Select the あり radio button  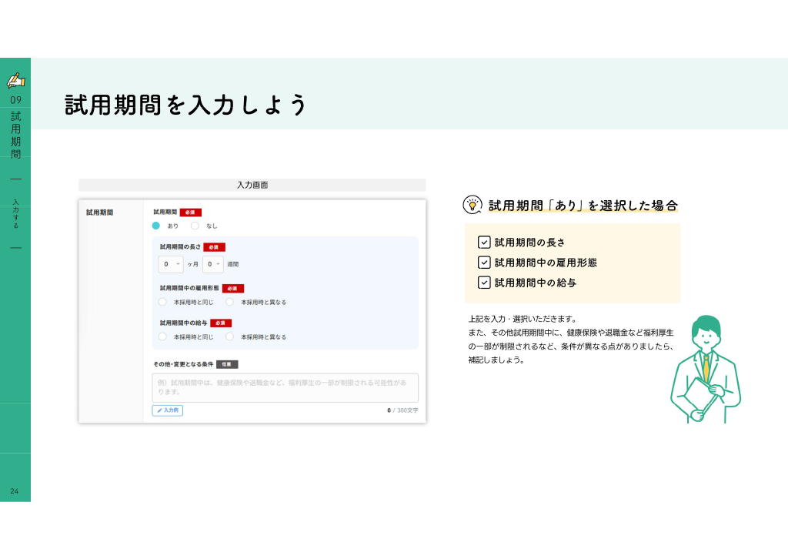156,226
